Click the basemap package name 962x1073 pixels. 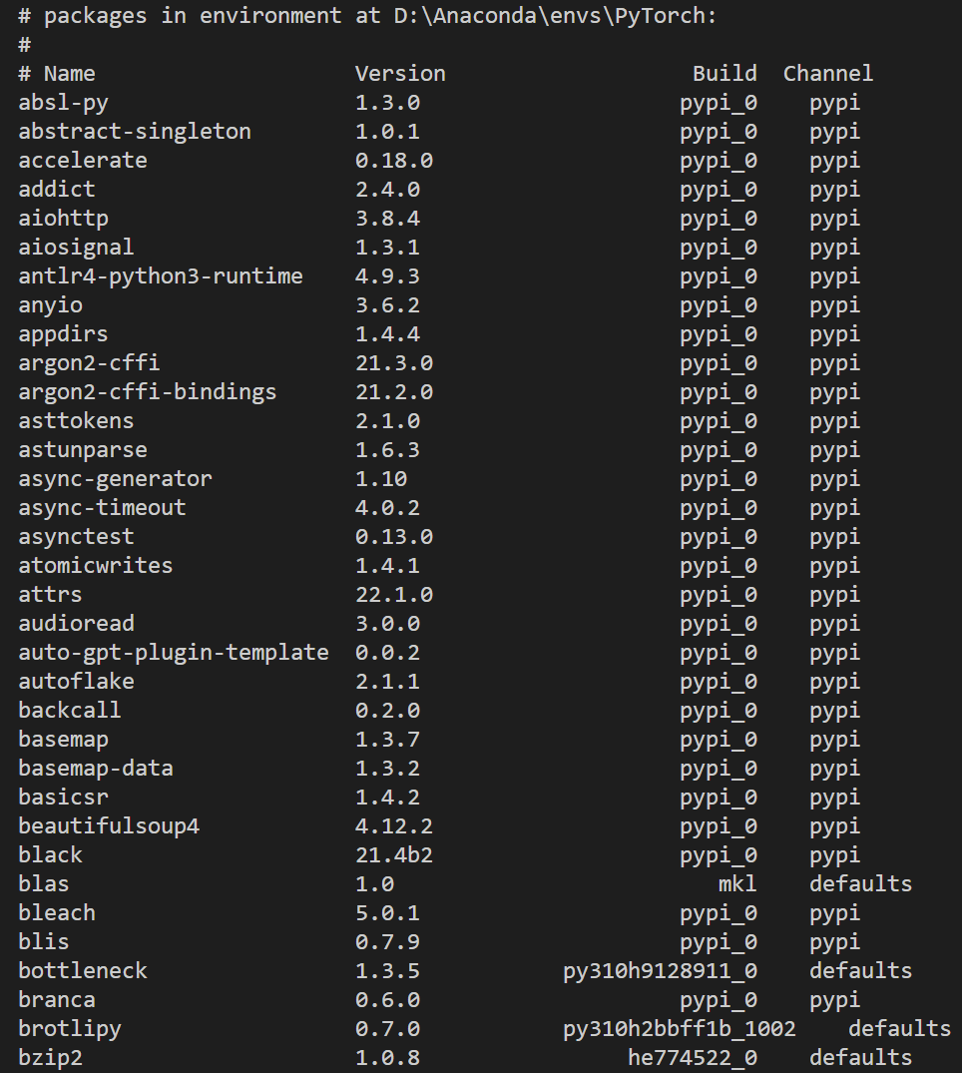[x=63, y=739]
